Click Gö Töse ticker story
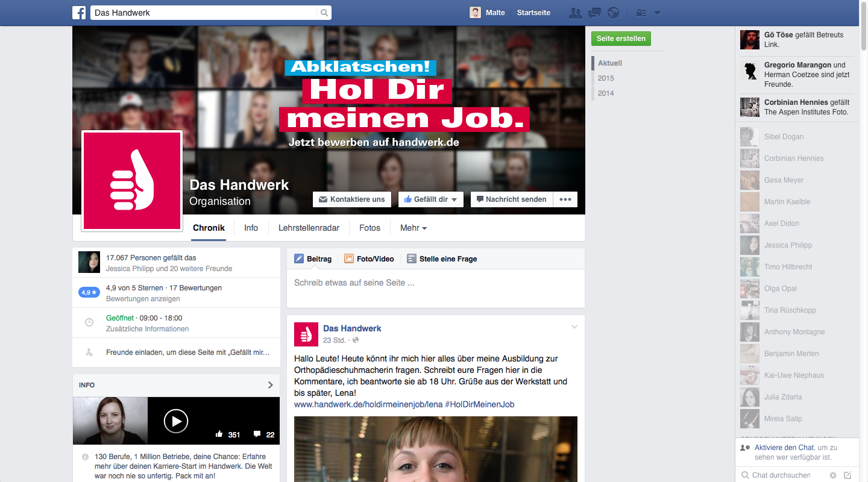868x482 pixels. pos(797,40)
